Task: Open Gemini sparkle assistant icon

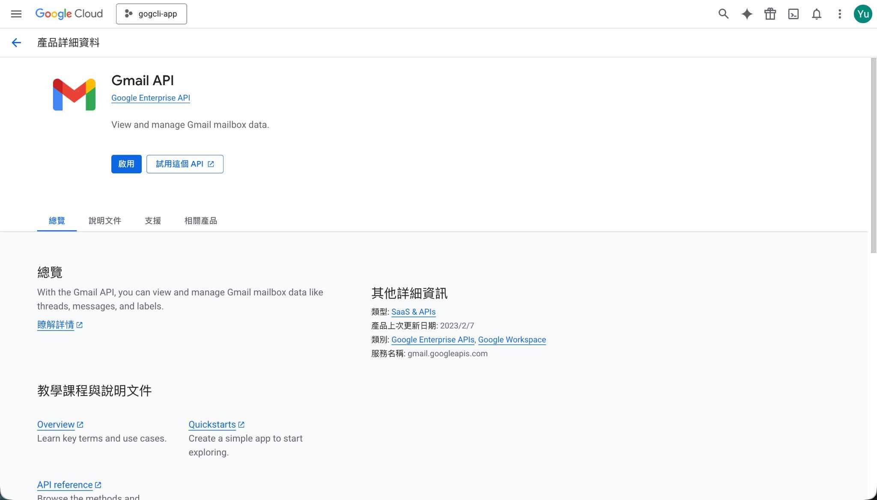Action: pos(747,14)
